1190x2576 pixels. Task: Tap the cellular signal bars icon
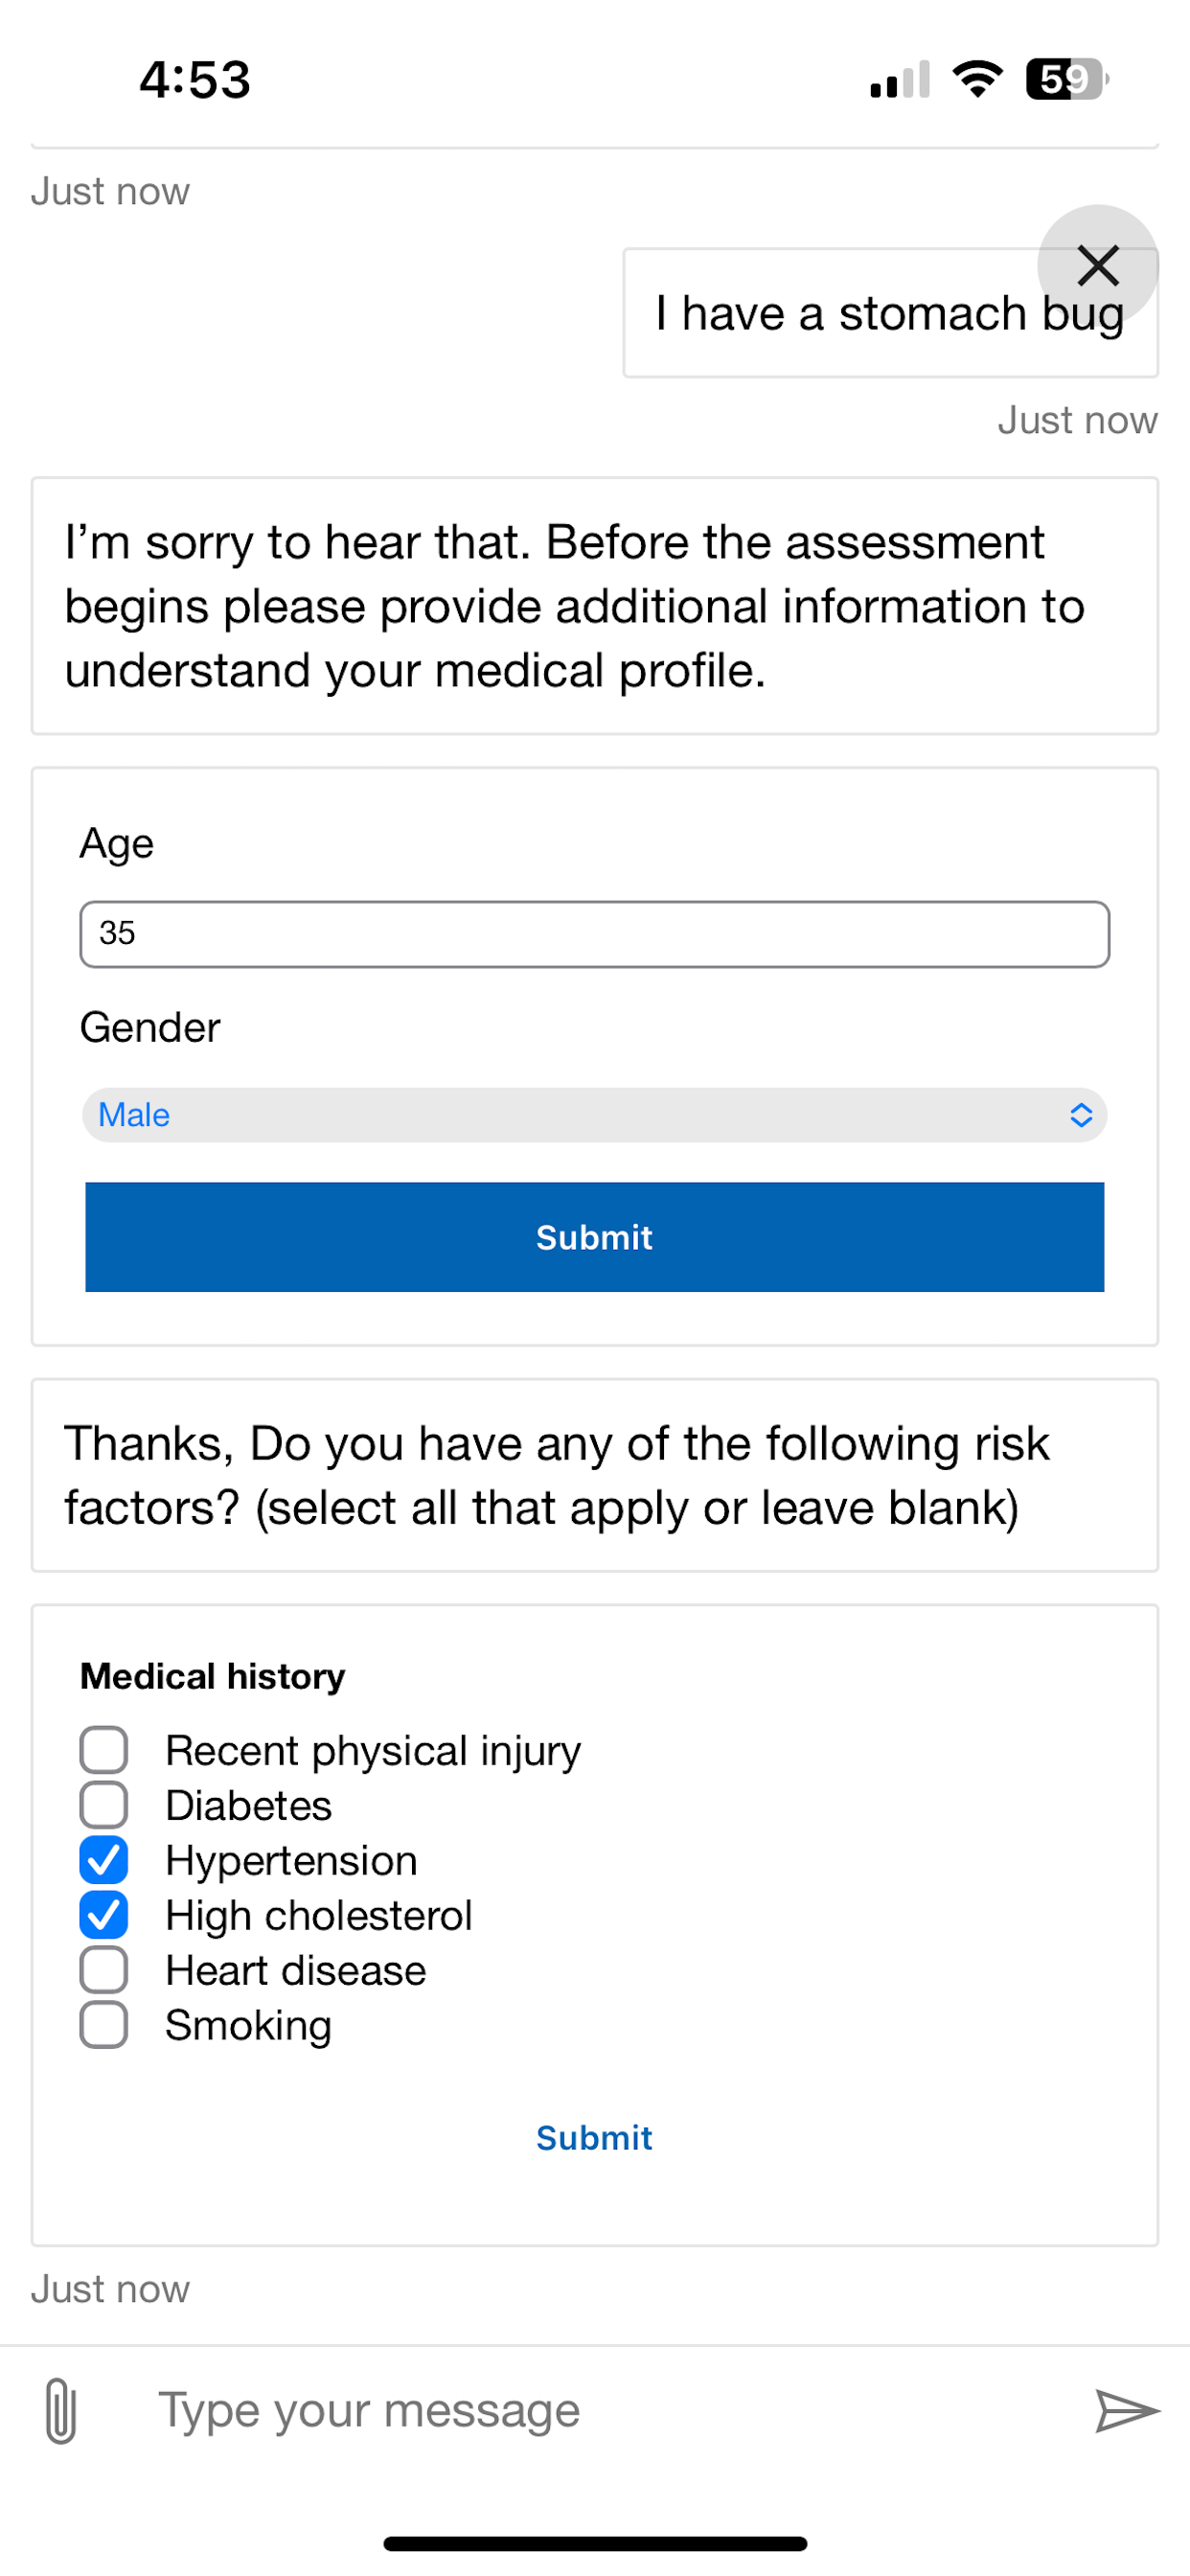pos(900,80)
